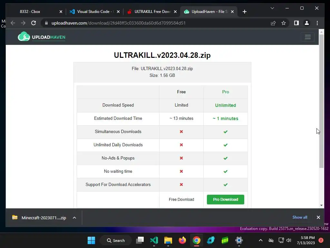
Task: Click the '~ 13 minutes' cell
Action: tap(181, 118)
